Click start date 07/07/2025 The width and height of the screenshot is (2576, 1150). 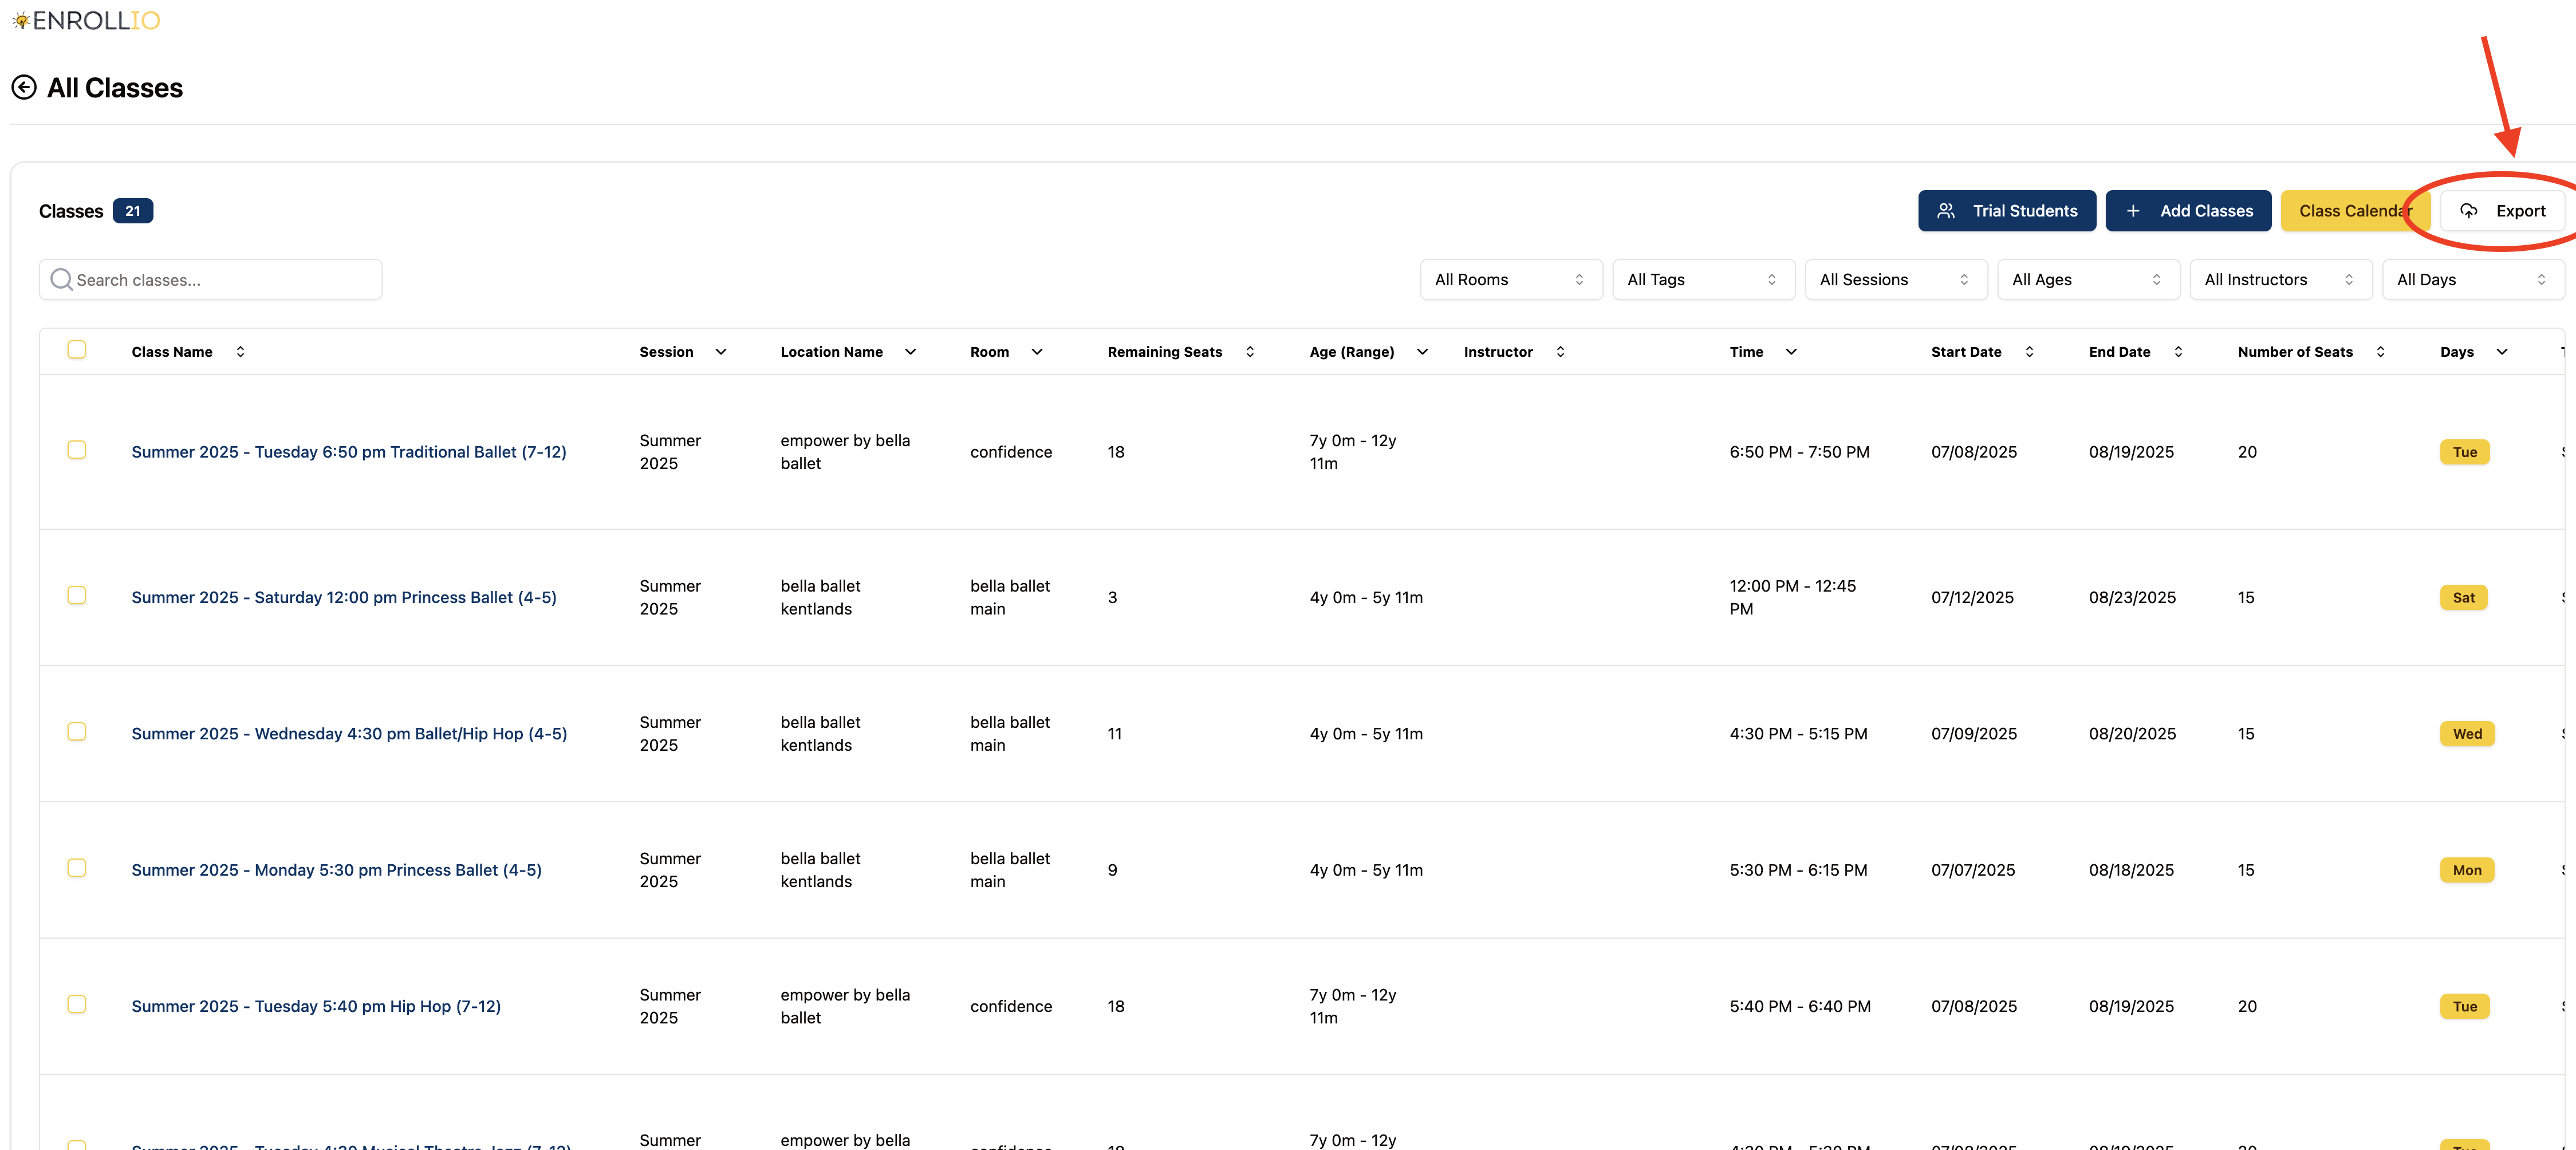coord(1972,870)
